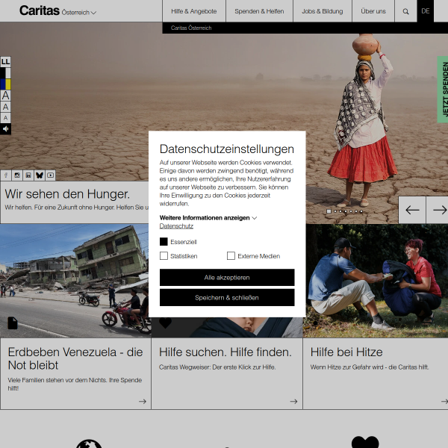This screenshot has width=448, height=448.
Task: Click the large heart icon at page bottom
Action: pos(365,442)
